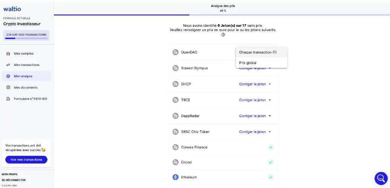Open Corriger le jeton dropdown for DappRadar

[255, 116]
